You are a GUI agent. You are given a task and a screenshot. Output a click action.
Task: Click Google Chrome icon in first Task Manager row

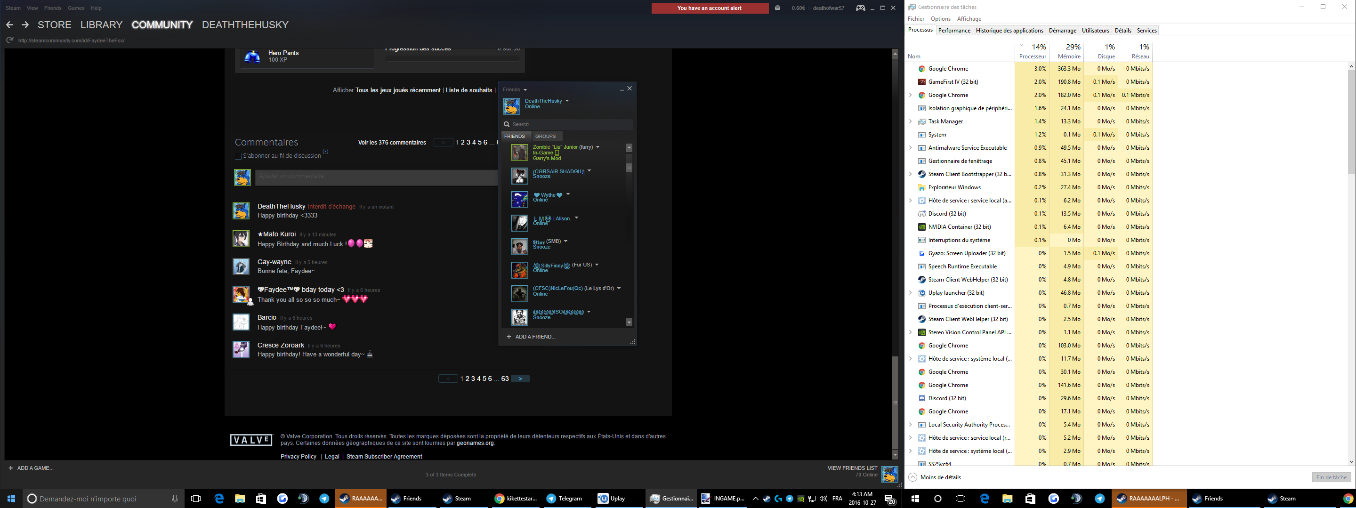(x=922, y=69)
